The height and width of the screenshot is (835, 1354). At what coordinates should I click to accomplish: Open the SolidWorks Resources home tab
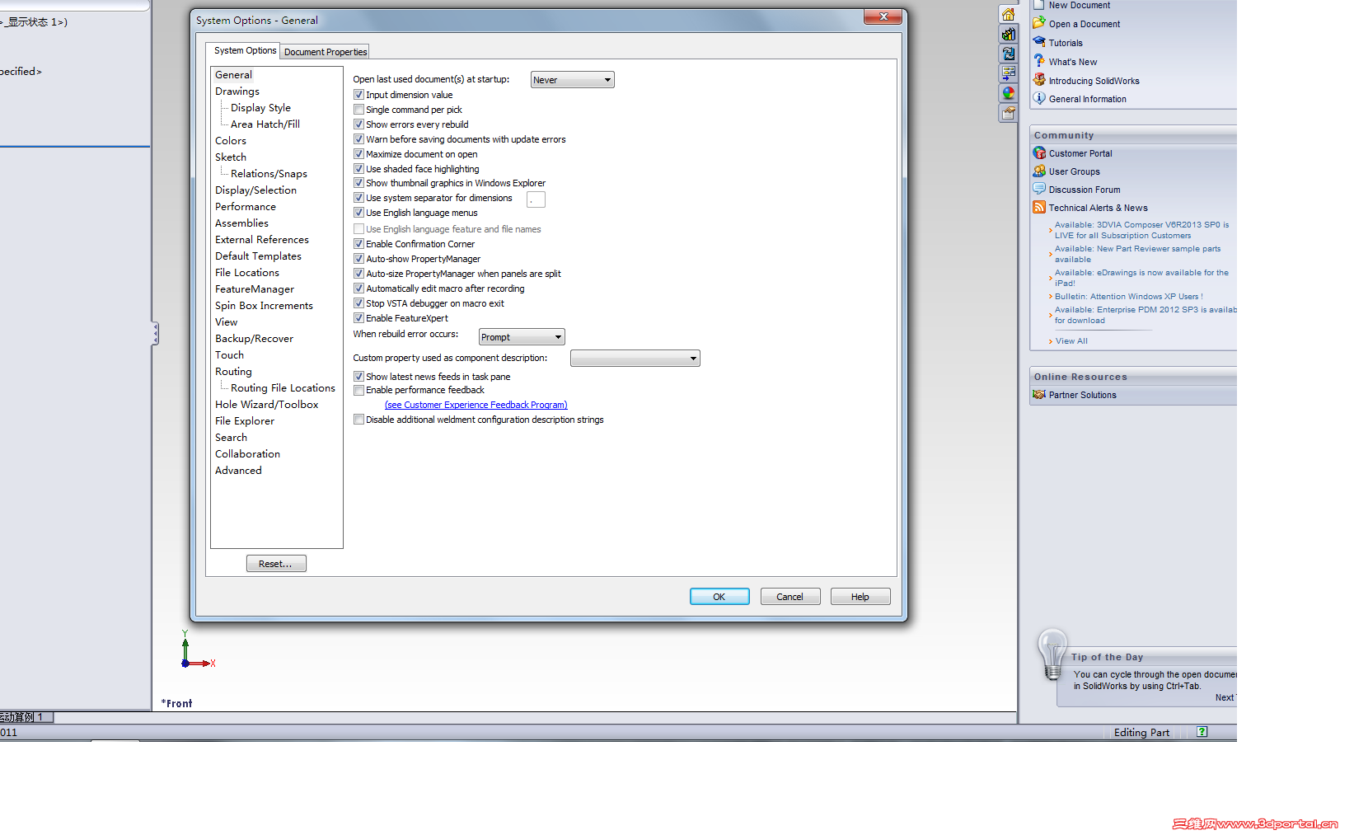tap(1008, 14)
